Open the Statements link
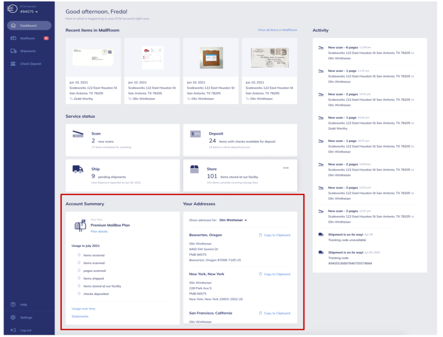 tap(80, 316)
